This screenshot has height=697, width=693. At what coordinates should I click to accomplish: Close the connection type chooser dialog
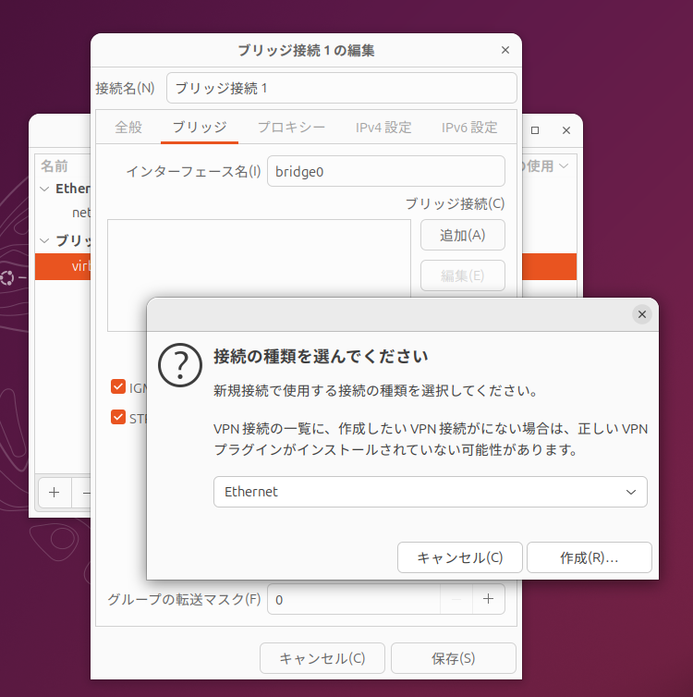pos(642,314)
